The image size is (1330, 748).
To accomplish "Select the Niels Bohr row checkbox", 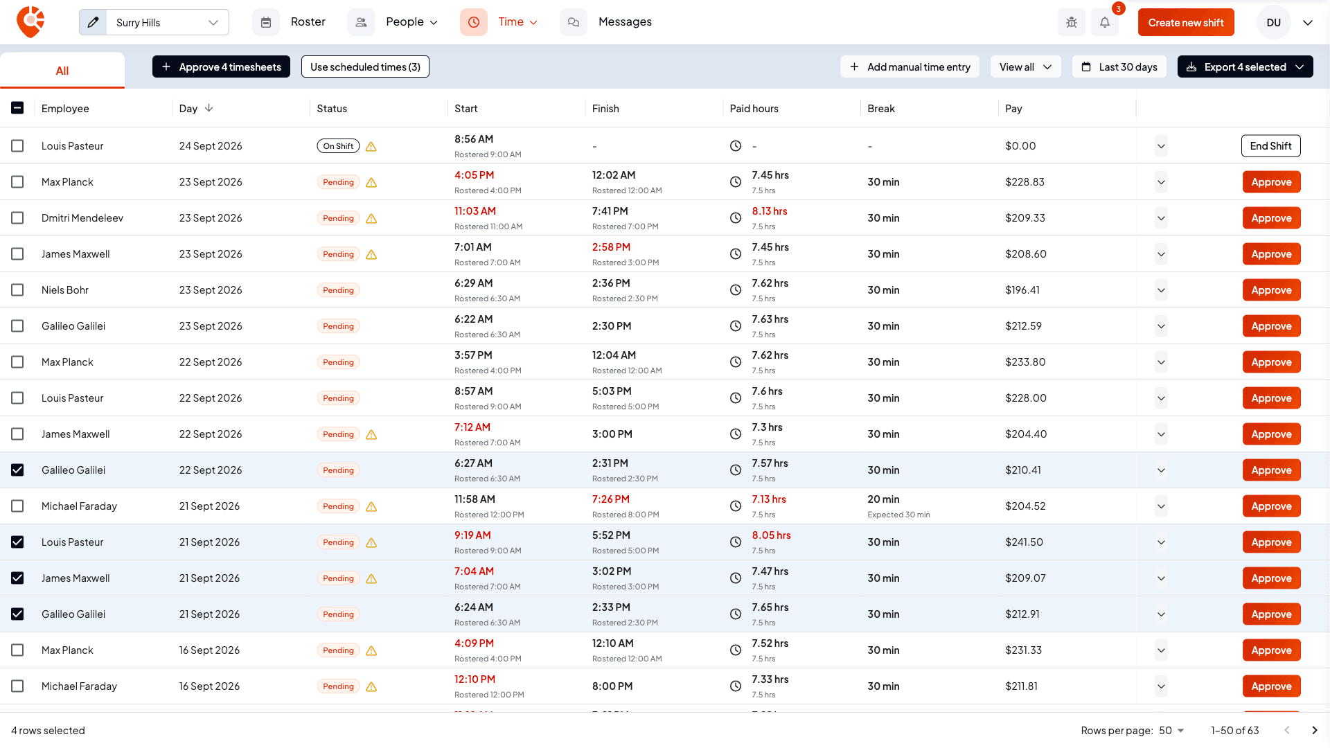I will point(17,290).
